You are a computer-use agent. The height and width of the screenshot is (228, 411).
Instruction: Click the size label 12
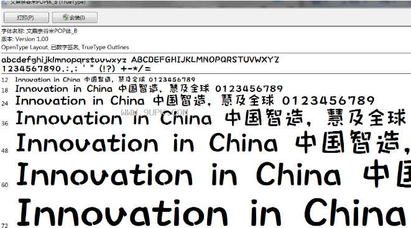[5, 80]
